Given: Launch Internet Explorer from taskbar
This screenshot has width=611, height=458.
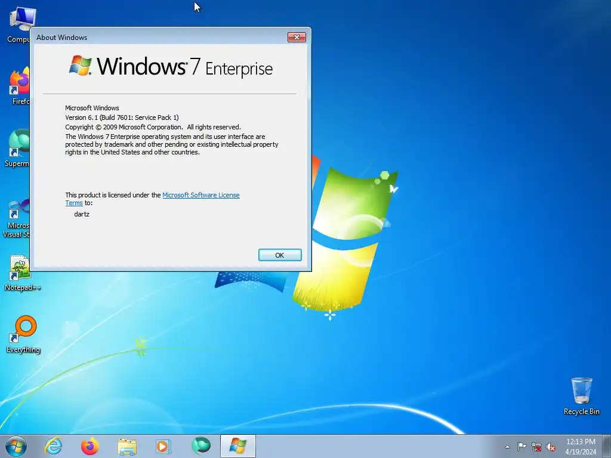Looking at the screenshot, I should click(53, 446).
